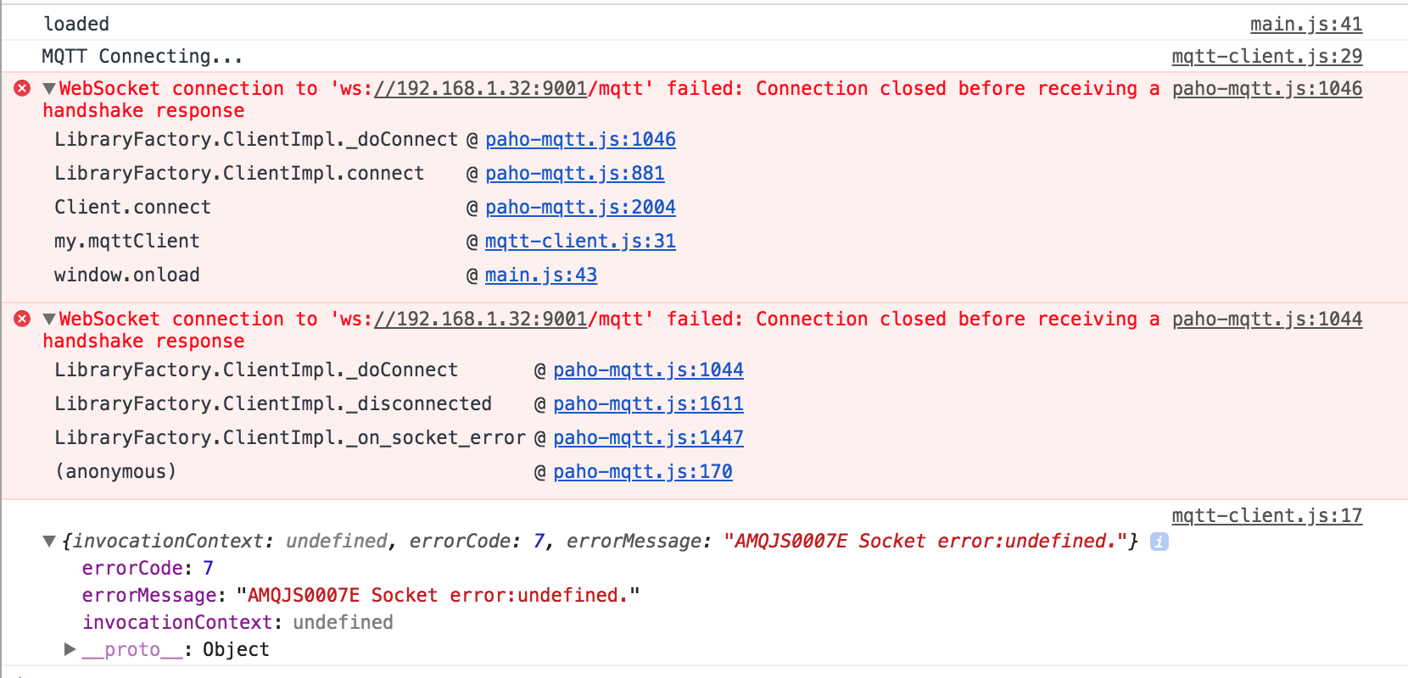Open the mqtt-client.js:29 source link
The width and height of the screenshot is (1408, 678).
(1266, 56)
